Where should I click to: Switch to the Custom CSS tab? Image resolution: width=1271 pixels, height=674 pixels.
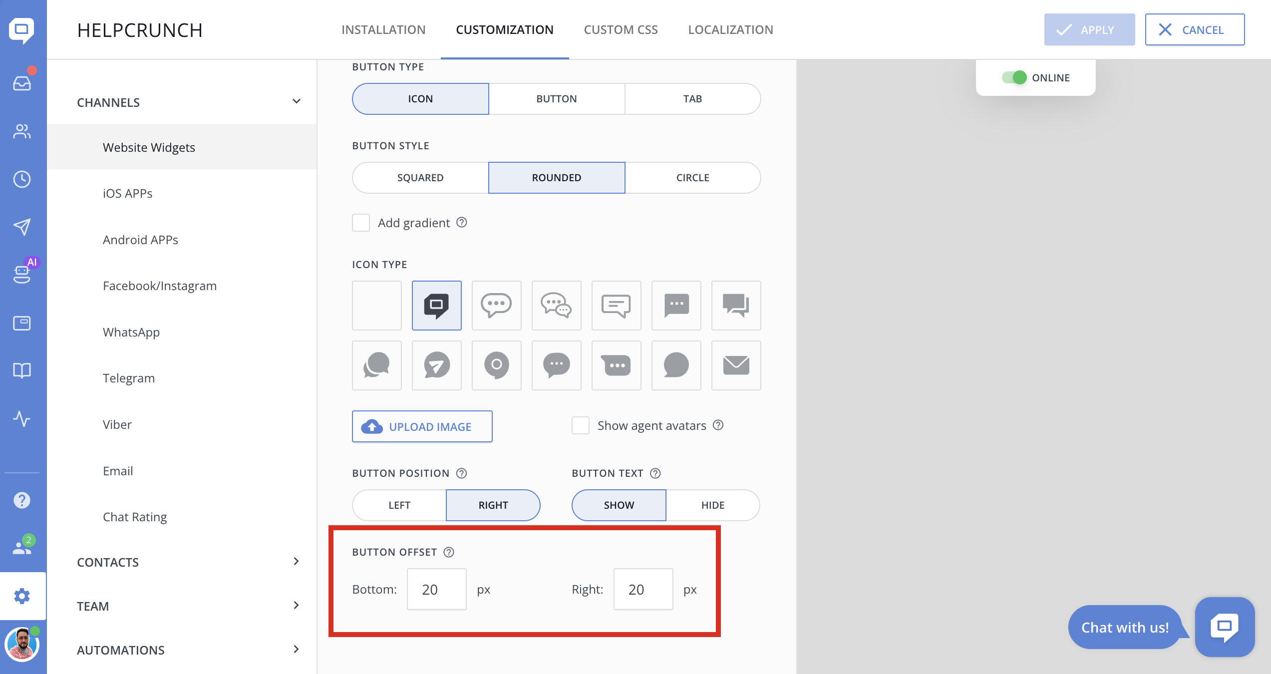(621, 30)
